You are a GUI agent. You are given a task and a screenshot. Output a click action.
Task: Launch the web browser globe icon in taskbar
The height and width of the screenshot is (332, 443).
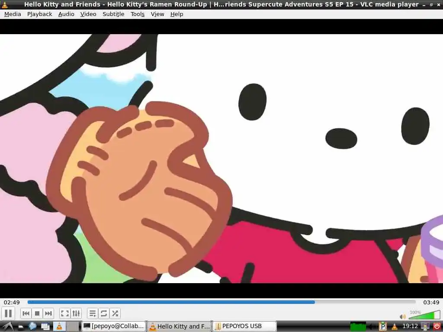click(x=32, y=326)
